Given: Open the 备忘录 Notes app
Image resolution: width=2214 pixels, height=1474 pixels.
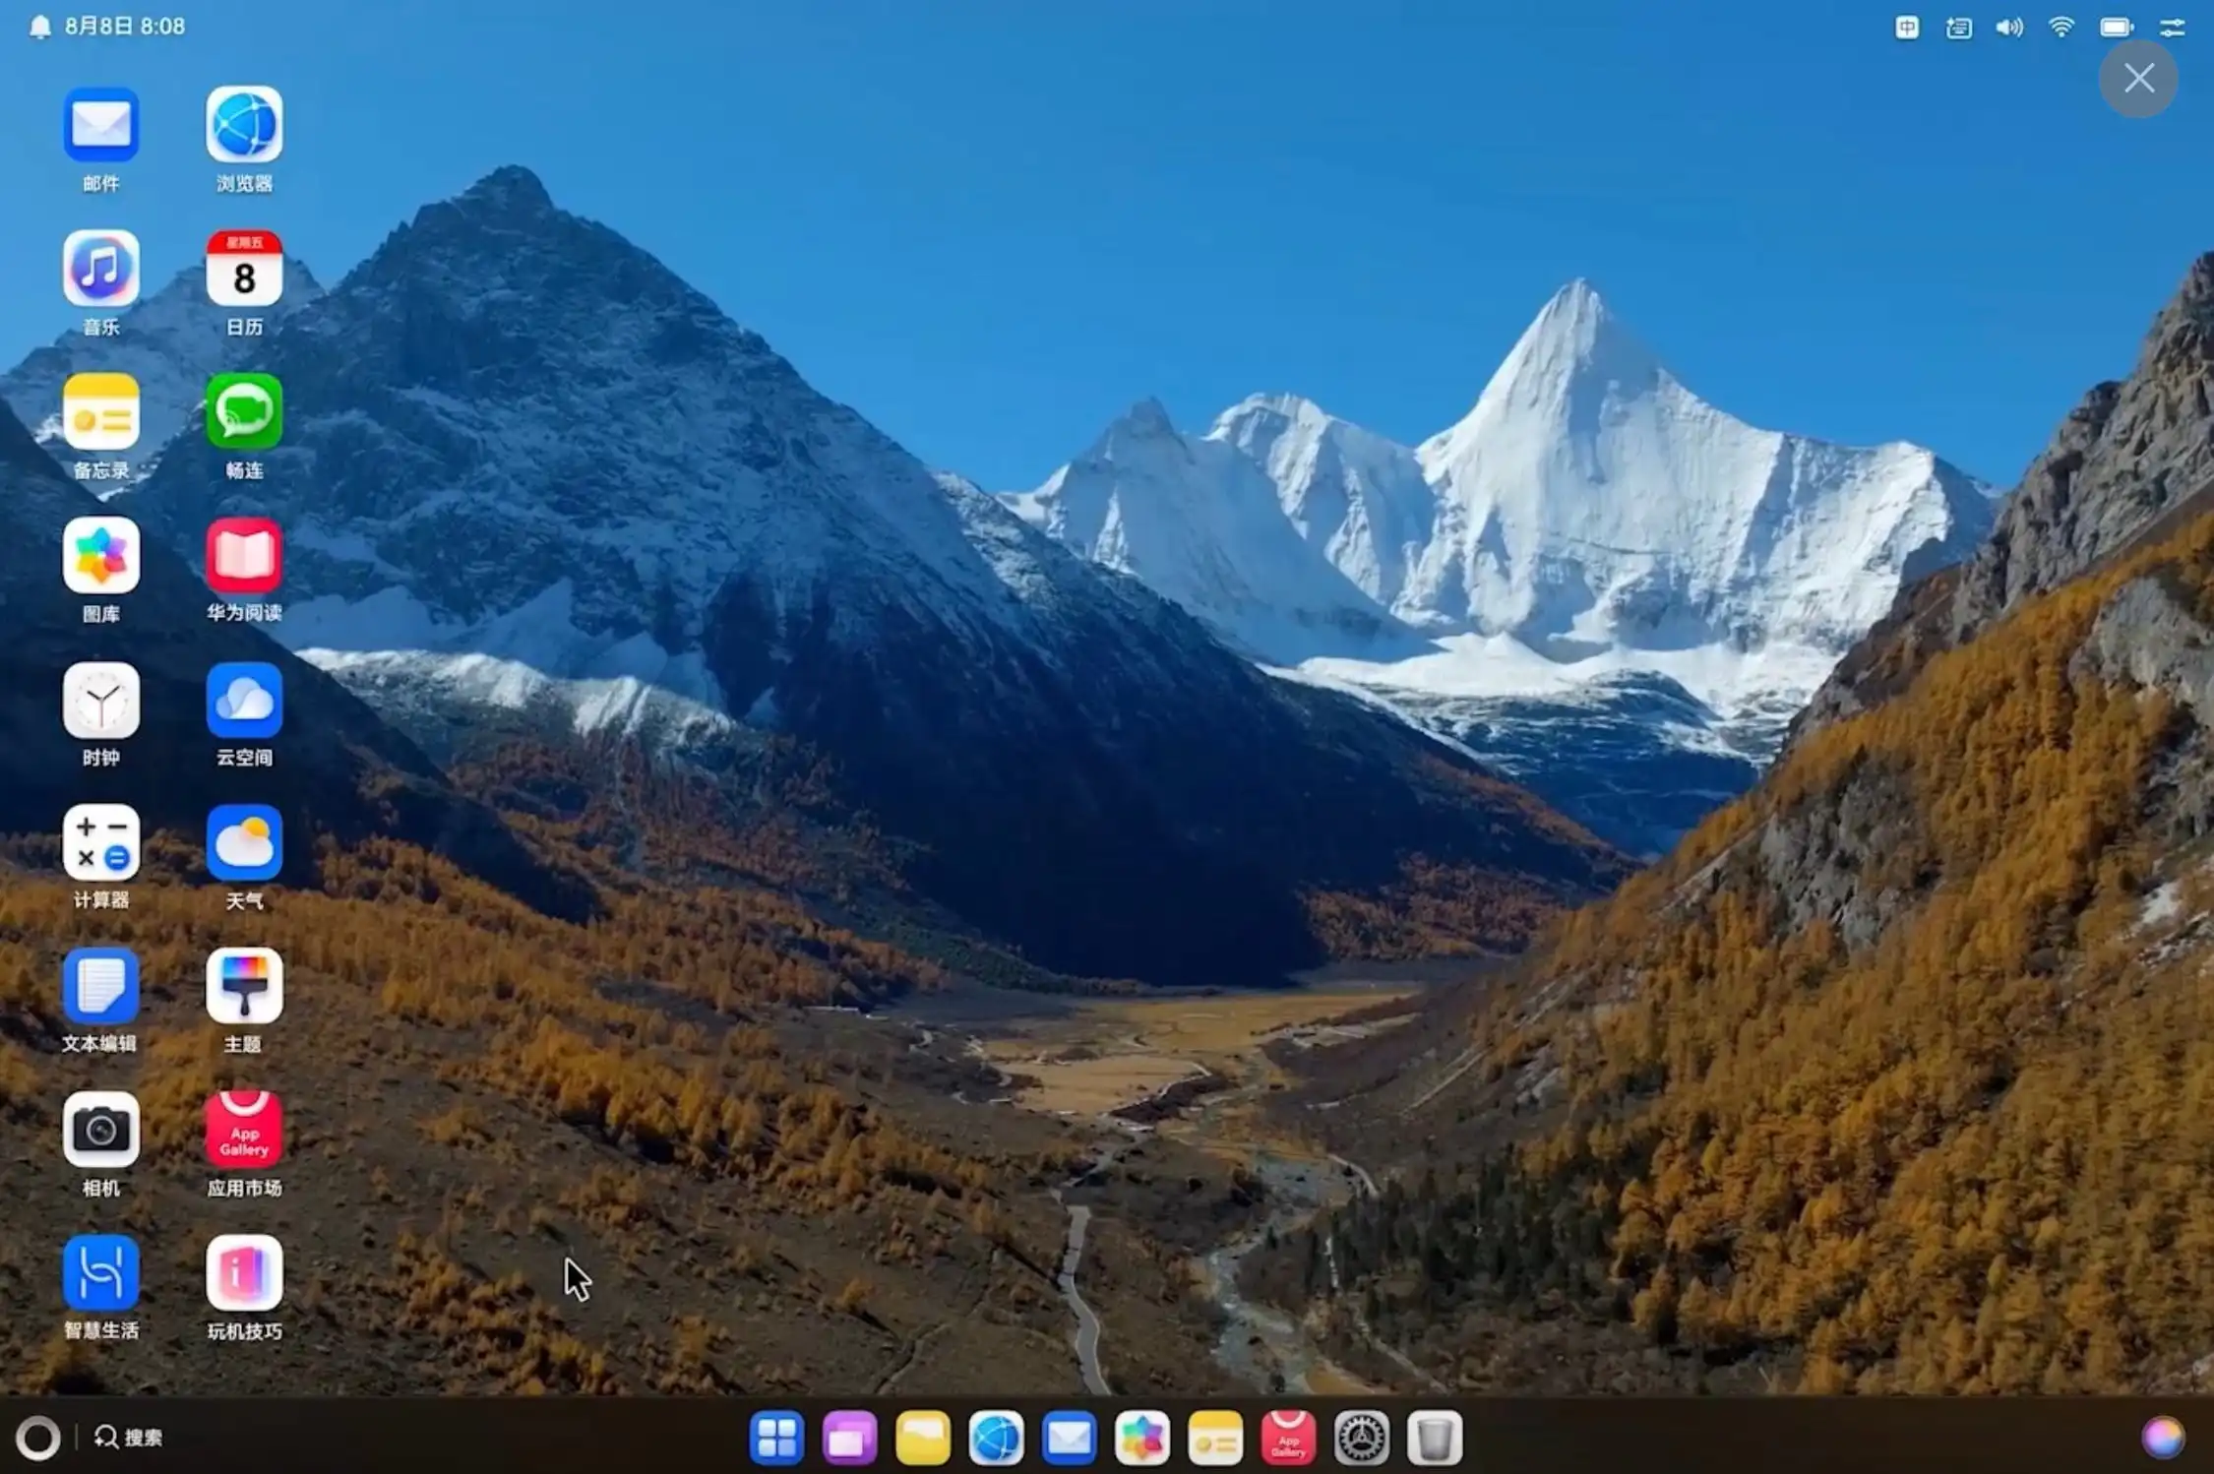Looking at the screenshot, I should coord(101,411).
